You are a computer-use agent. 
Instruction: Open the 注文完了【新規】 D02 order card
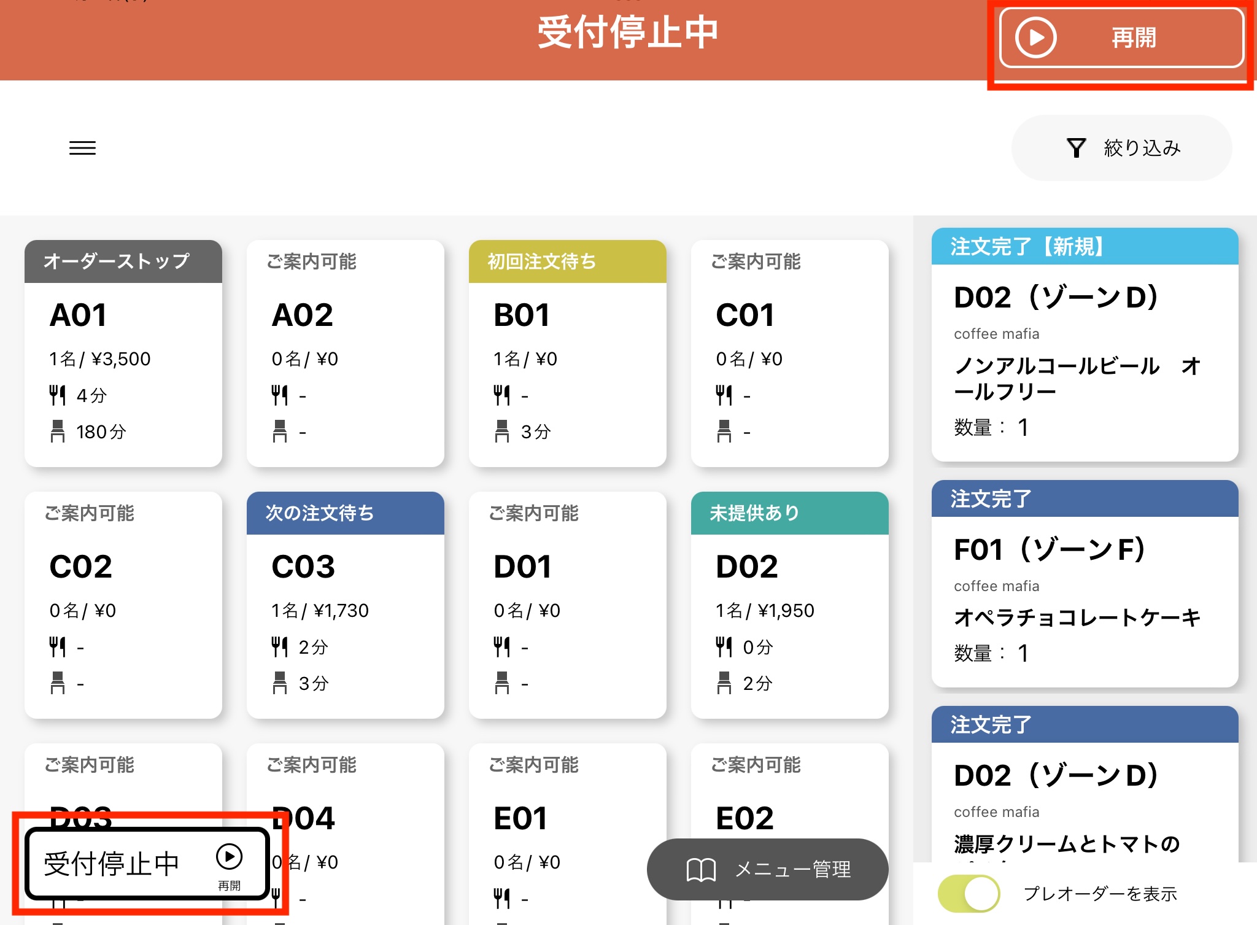coord(1085,344)
